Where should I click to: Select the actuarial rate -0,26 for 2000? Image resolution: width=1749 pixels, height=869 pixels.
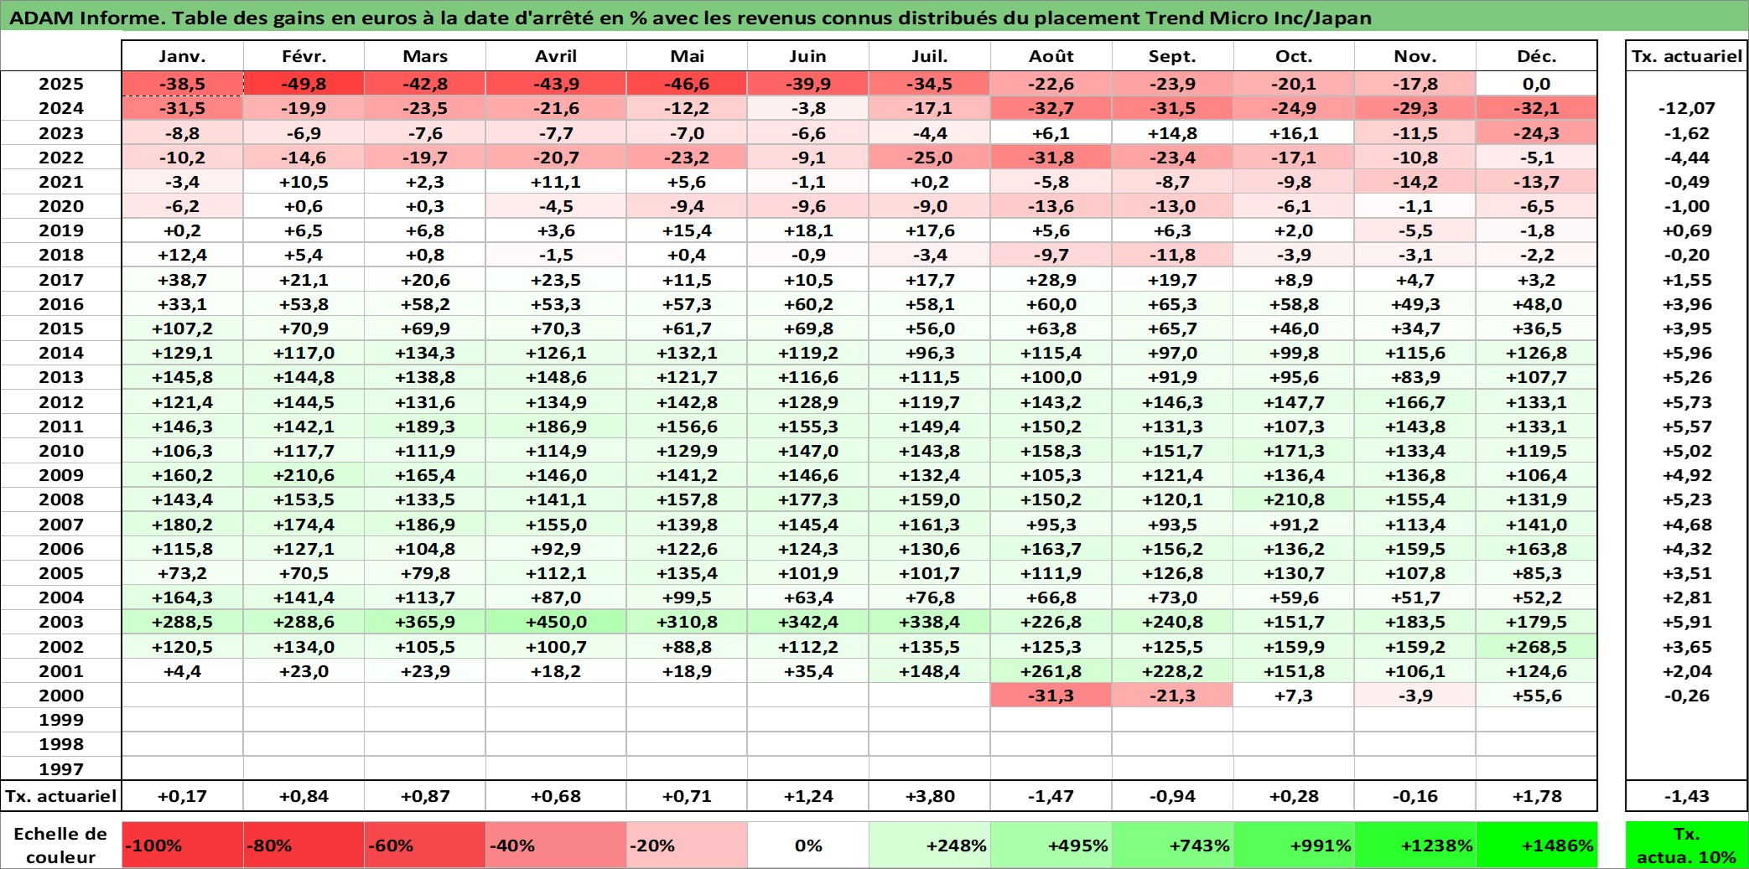[x=1687, y=696]
